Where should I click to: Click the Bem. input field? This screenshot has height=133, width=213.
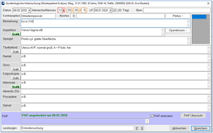coord(177,11)
